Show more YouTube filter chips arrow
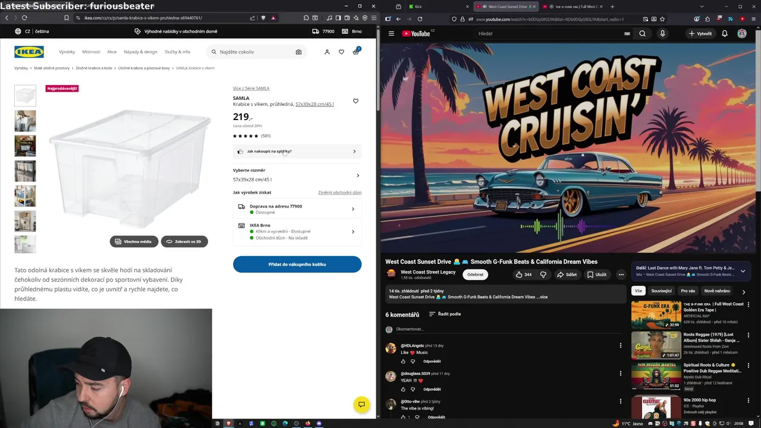This screenshot has width=761, height=428. [743, 291]
